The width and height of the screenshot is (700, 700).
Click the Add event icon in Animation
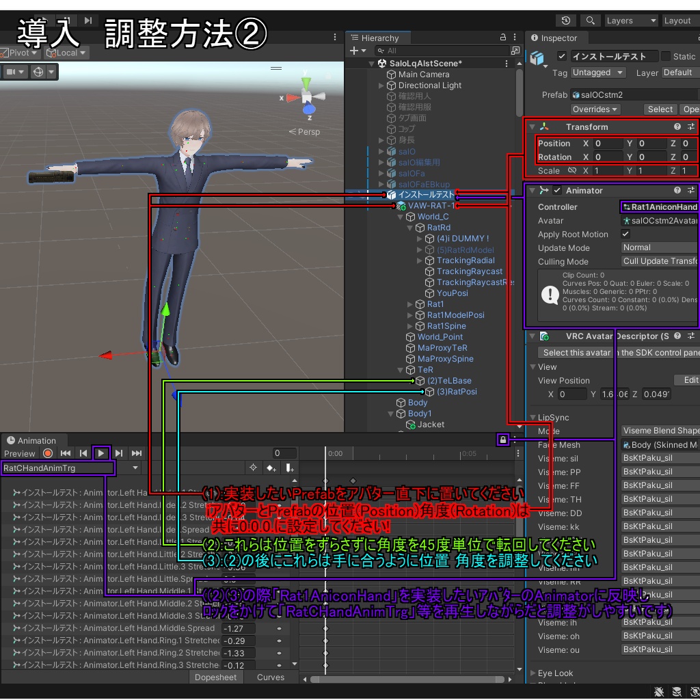[290, 468]
